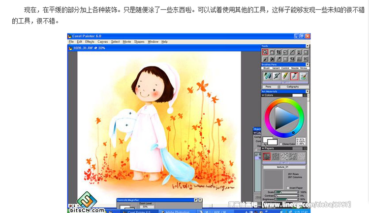Open the Help menu
369x213 pixels.
[x=164, y=42]
